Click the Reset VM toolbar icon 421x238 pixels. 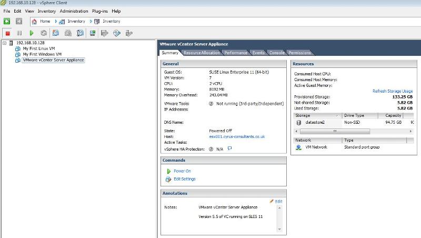click(44, 33)
